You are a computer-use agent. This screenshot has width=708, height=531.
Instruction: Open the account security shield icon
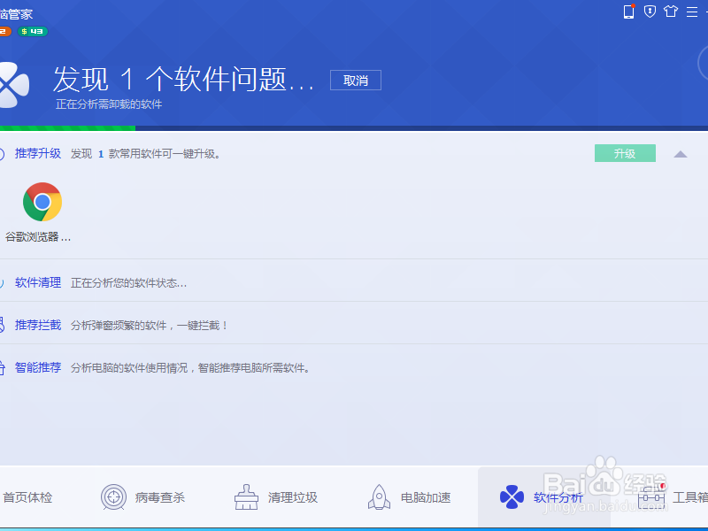[x=650, y=12]
